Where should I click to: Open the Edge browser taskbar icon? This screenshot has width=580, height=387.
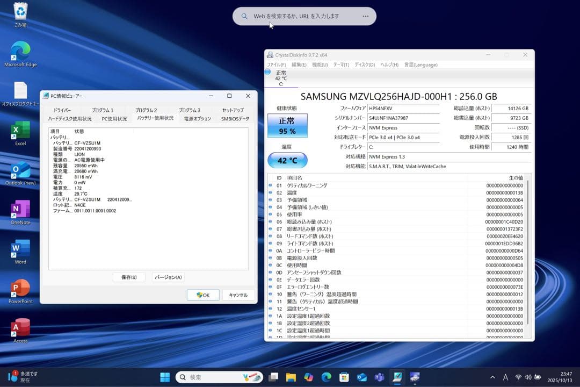click(327, 377)
